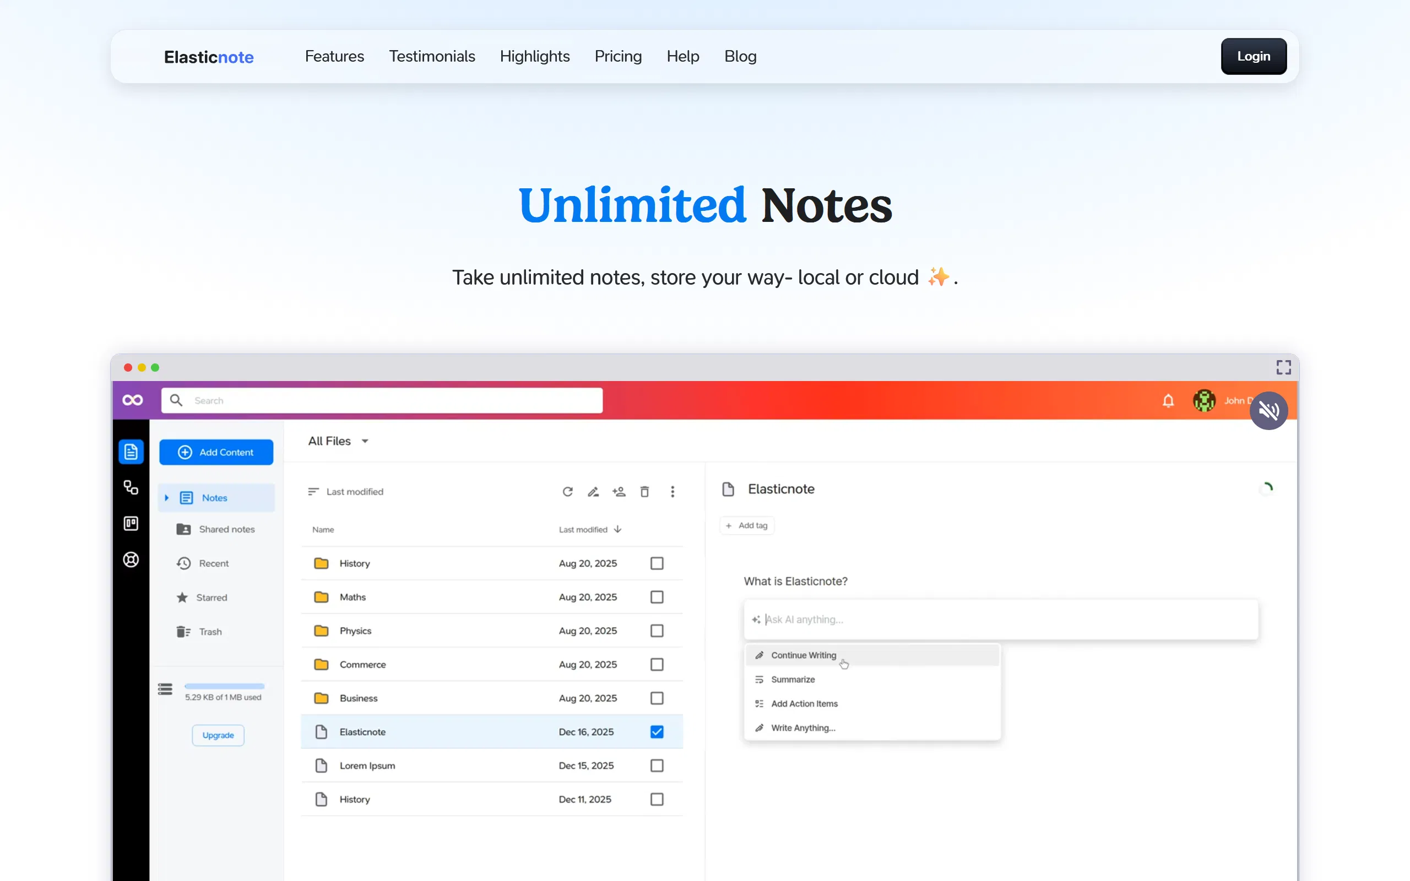The image size is (1410, 881).
Task: Select the Notes document icon in dark sidebar
Action: point(131,452)
